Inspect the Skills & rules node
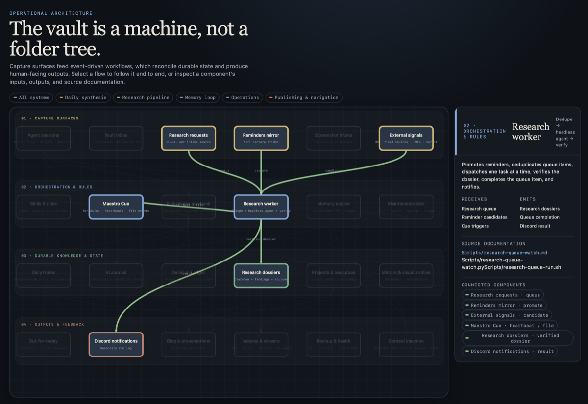Screen dimensions: 588x404 (x=44, y=207)
